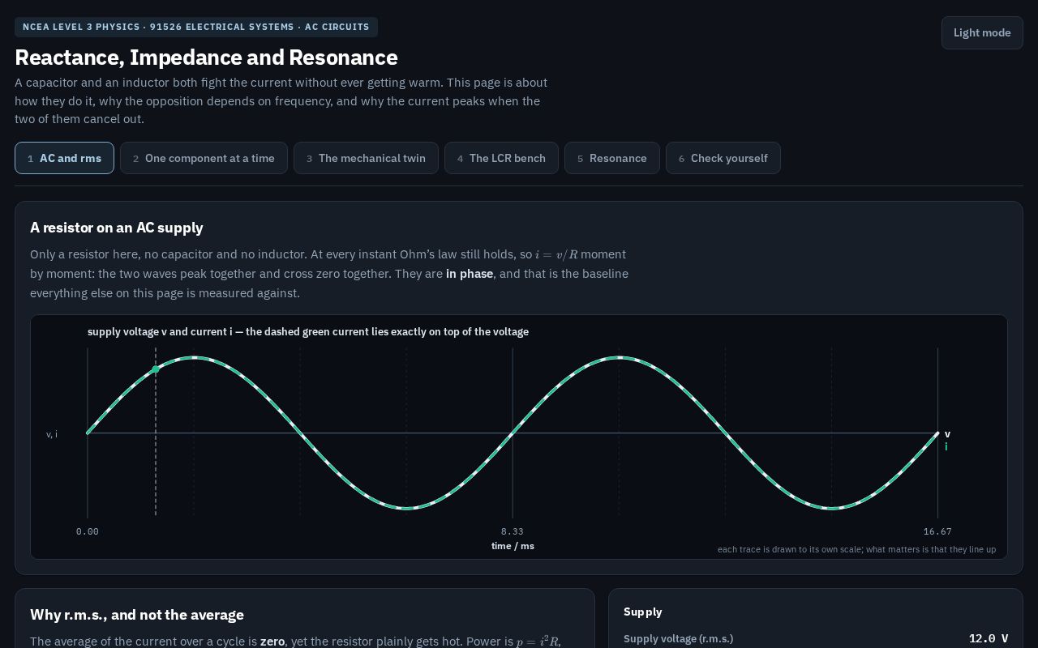
Task: Click the green marker dot on the wave
Action: pyautogui.click(x=156, y=369)
